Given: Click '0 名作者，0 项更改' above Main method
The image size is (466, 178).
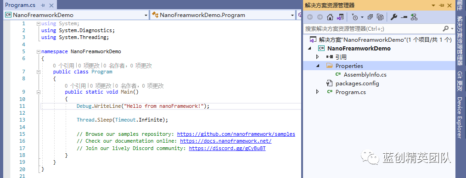Looking at the screenshot, I should (x=140, y=86).
